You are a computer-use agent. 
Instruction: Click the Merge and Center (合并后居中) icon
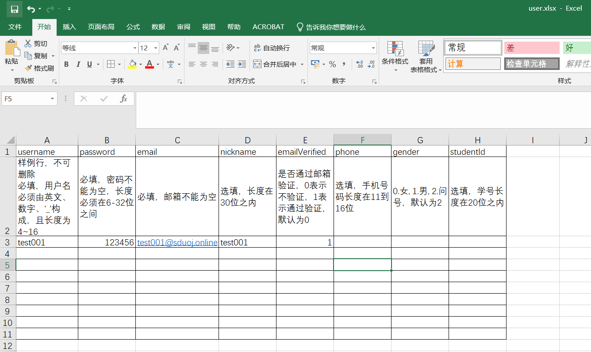click(x=257, y=64)
